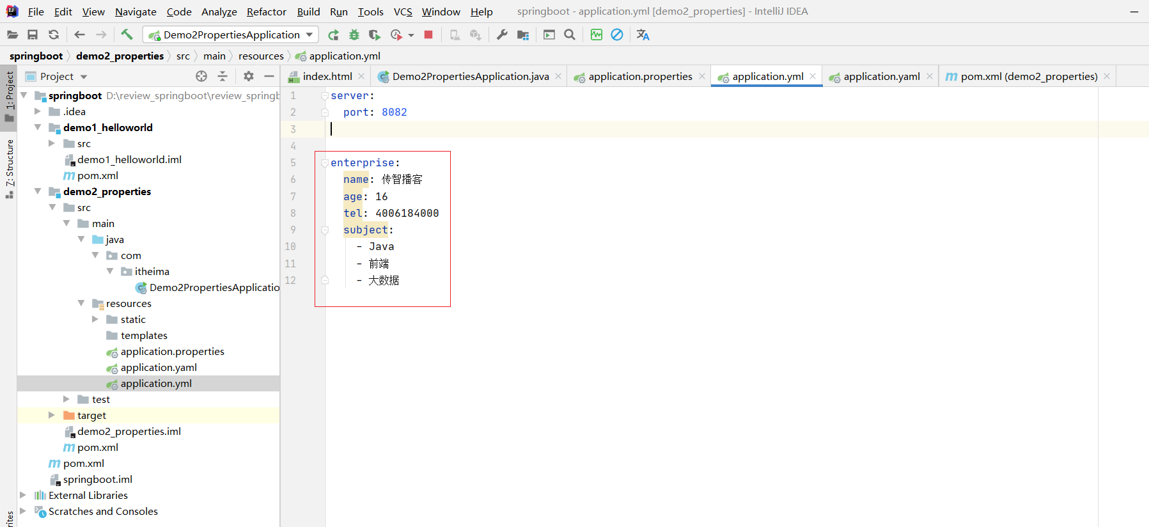Expand the target folder in the tree
Viewport: 1149px width, 527px height.
click(x=52, y=415)
